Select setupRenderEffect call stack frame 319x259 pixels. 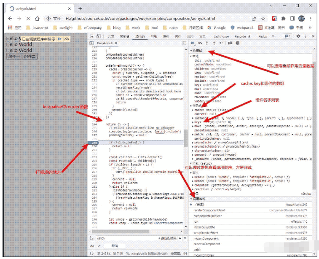250,233
